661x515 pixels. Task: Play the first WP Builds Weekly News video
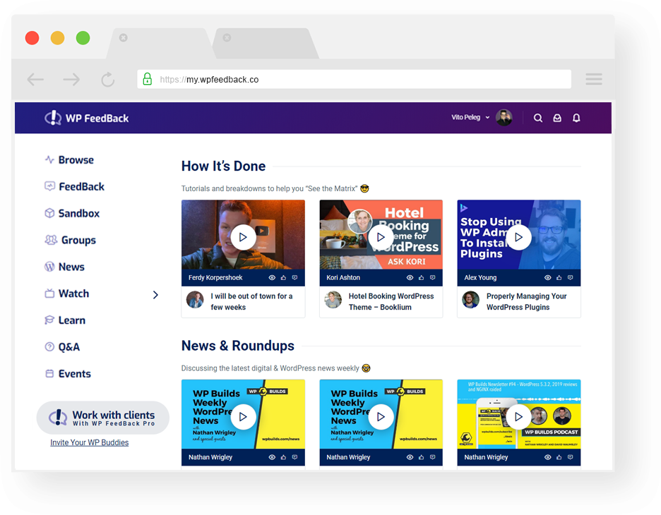[x=243, y=417]
